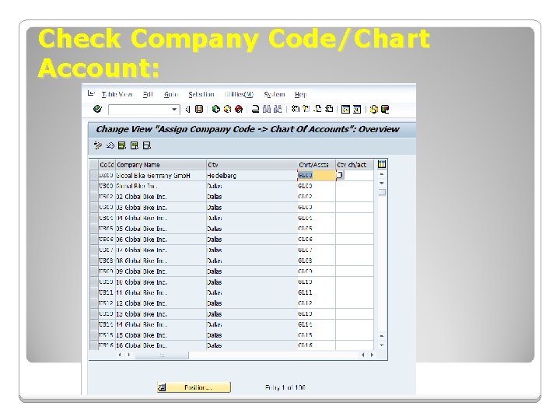The image size is (560, 420).
Task: Click the Generate Shortcut icon
Action: (x=356, y=110)
